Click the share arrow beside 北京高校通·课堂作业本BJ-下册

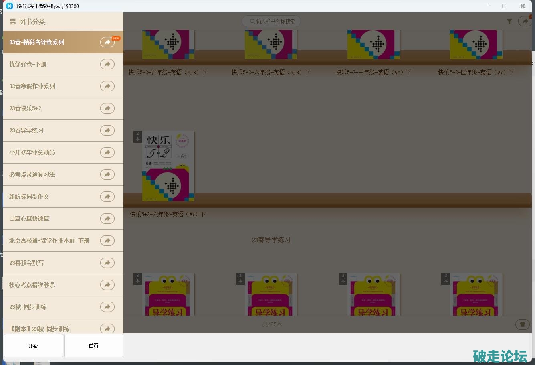coord(107,241)
